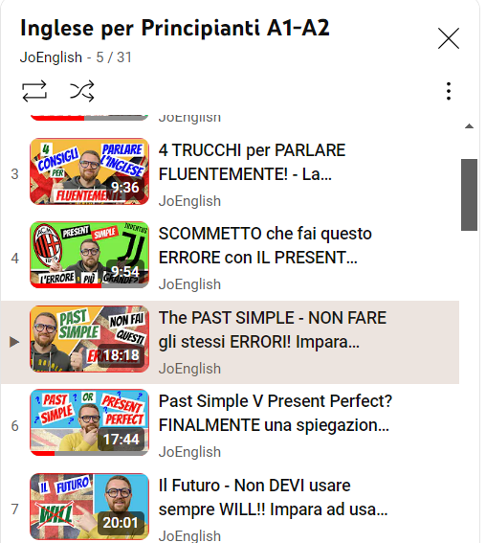Click the 18:18 duration badge

pyautogui.click(x=121, y=355)
